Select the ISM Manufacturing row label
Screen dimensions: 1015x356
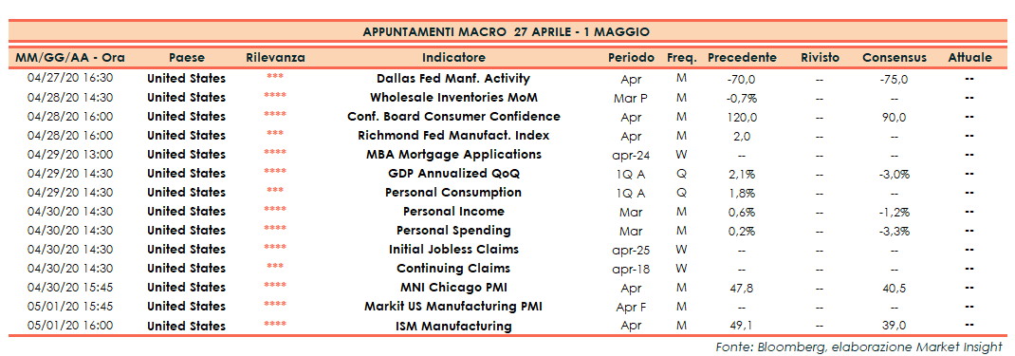point(453,326)
